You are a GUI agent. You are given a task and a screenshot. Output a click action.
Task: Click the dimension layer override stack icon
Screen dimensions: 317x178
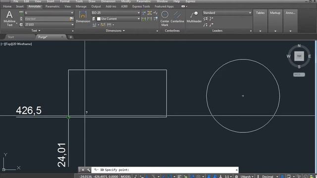coord(94,19)
